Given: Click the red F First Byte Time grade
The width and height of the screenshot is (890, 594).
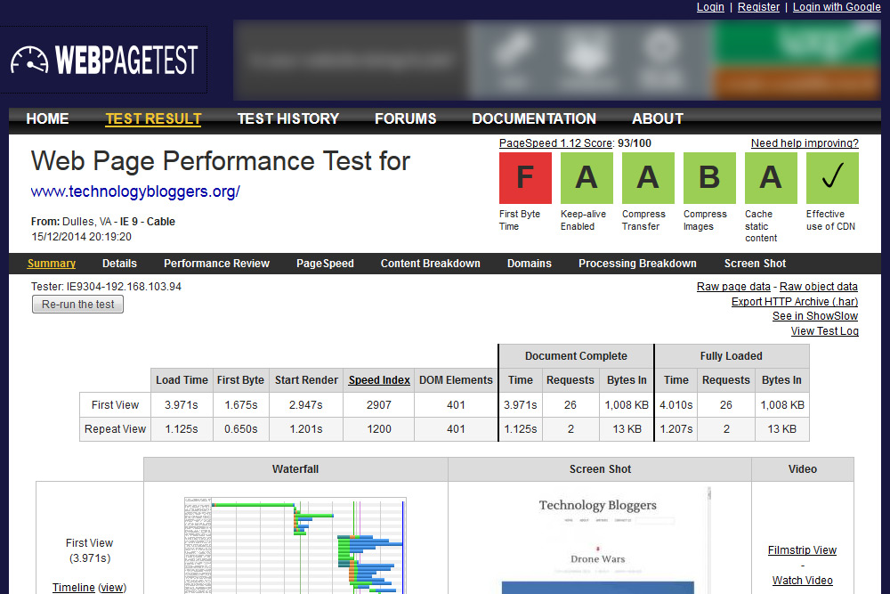Looking at the screenshot, I should pyautogui.click(x=525, y=178).
